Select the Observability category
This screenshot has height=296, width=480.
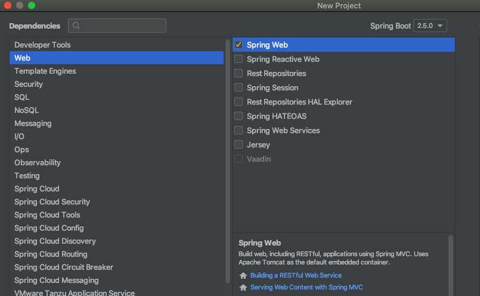click(x=117, y=162)
